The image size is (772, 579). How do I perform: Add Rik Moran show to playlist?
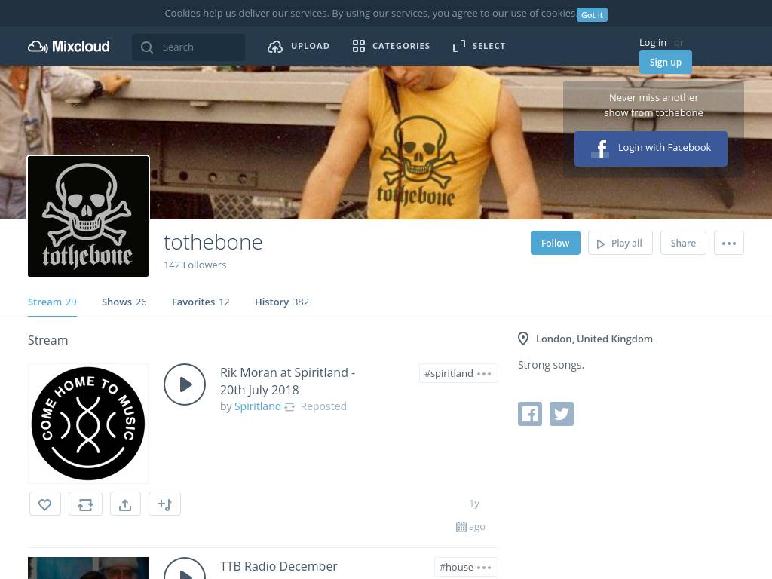[164, 504]
